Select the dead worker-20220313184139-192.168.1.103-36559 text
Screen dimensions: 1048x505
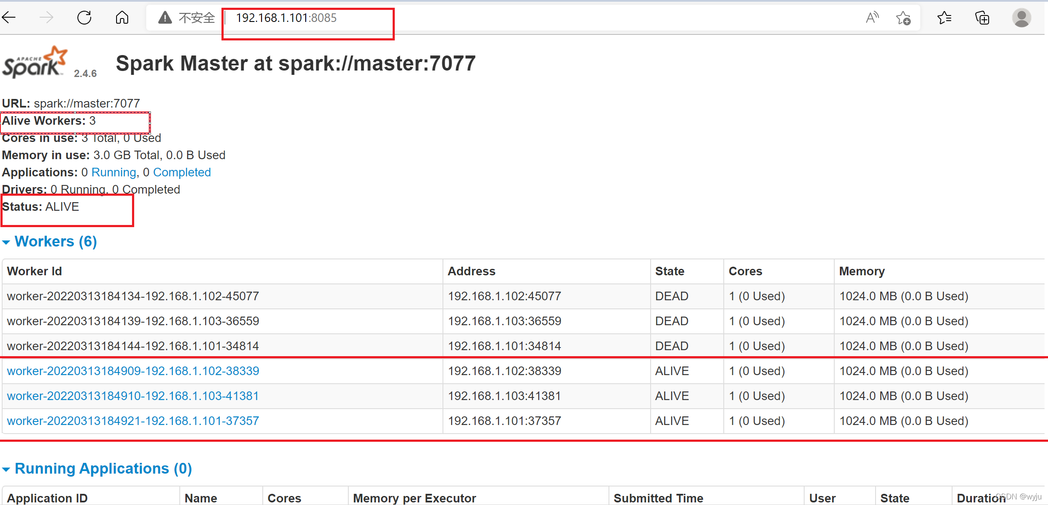tap(133, 321)
